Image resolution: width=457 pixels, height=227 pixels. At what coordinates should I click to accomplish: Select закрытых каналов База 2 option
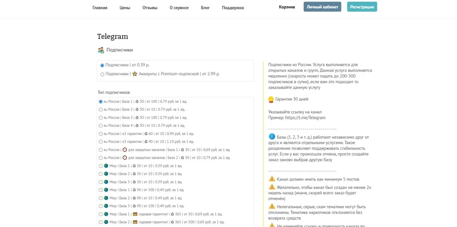[x=100, y=158]
